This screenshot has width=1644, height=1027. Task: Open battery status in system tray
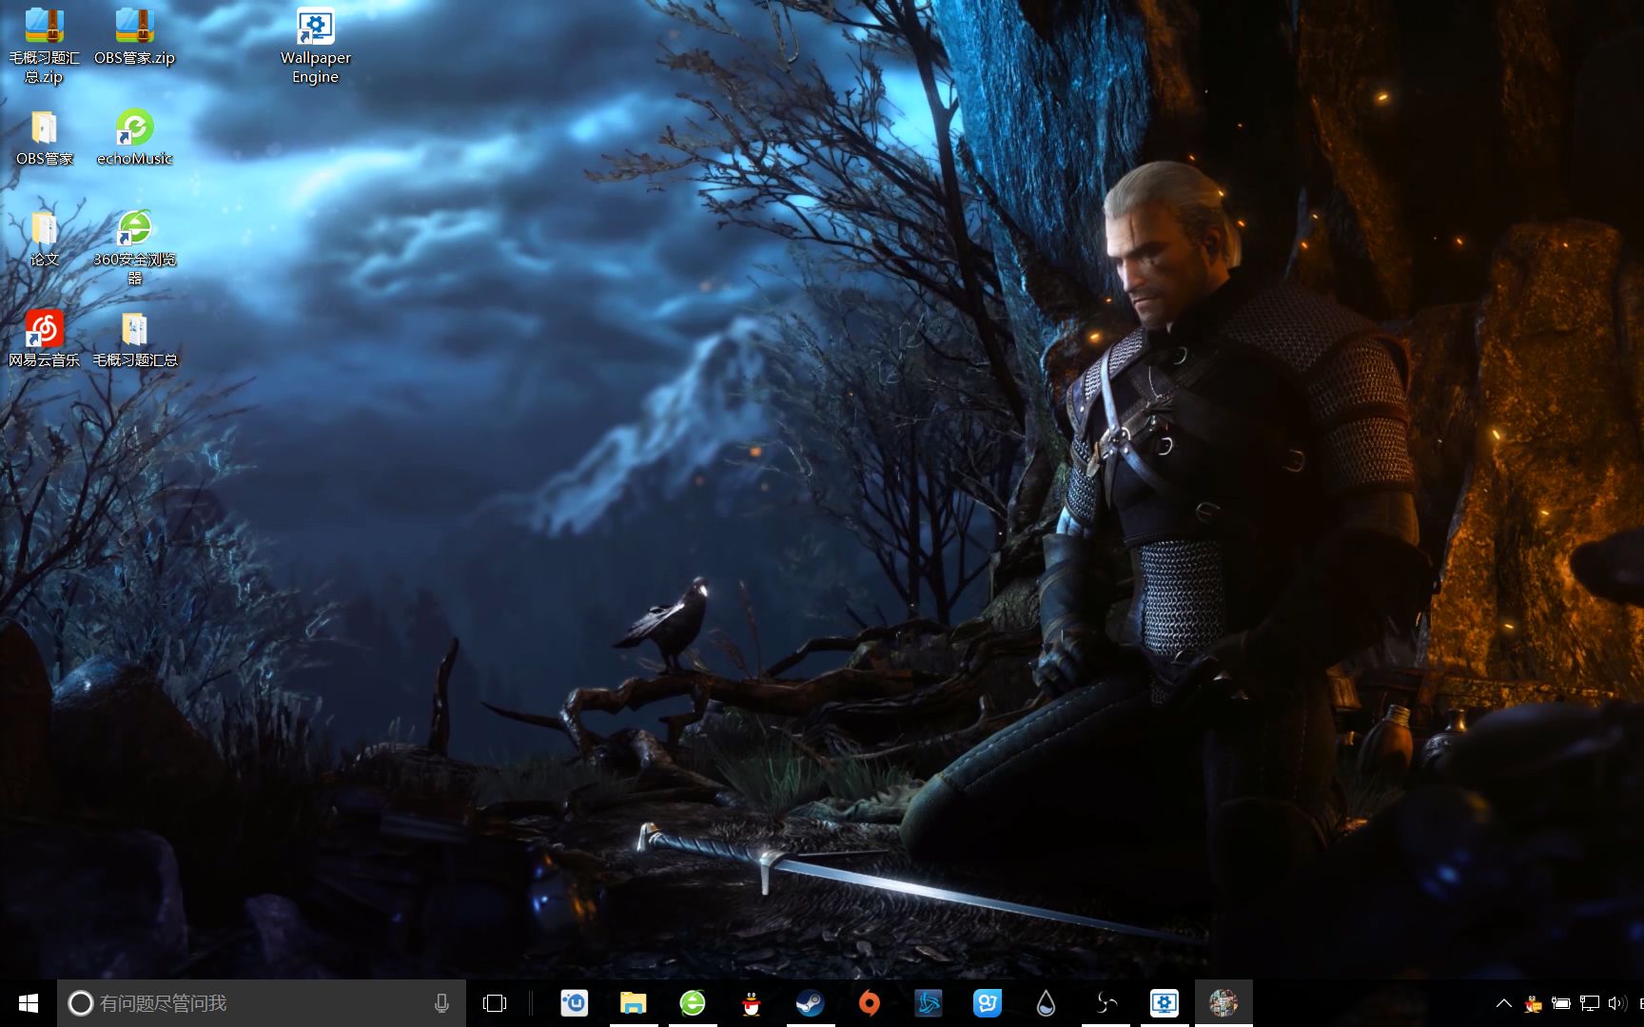[1561, 1003]
